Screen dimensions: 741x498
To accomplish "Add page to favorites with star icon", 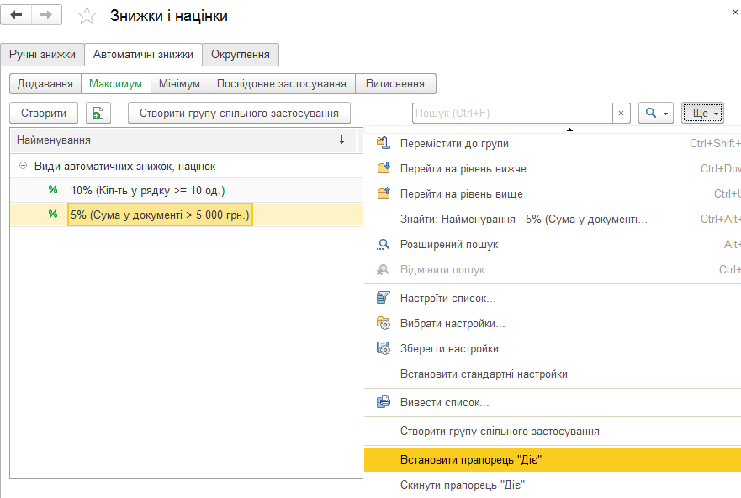I will pos(87,16).
